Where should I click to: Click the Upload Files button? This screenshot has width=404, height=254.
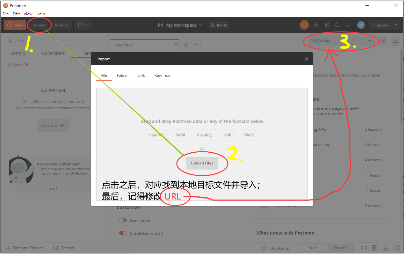202,163
